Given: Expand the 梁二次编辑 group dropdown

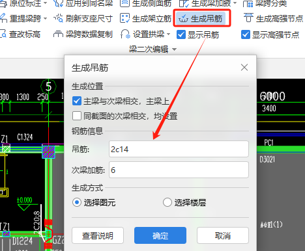Looking at the screenshot, I should (174, 49).
